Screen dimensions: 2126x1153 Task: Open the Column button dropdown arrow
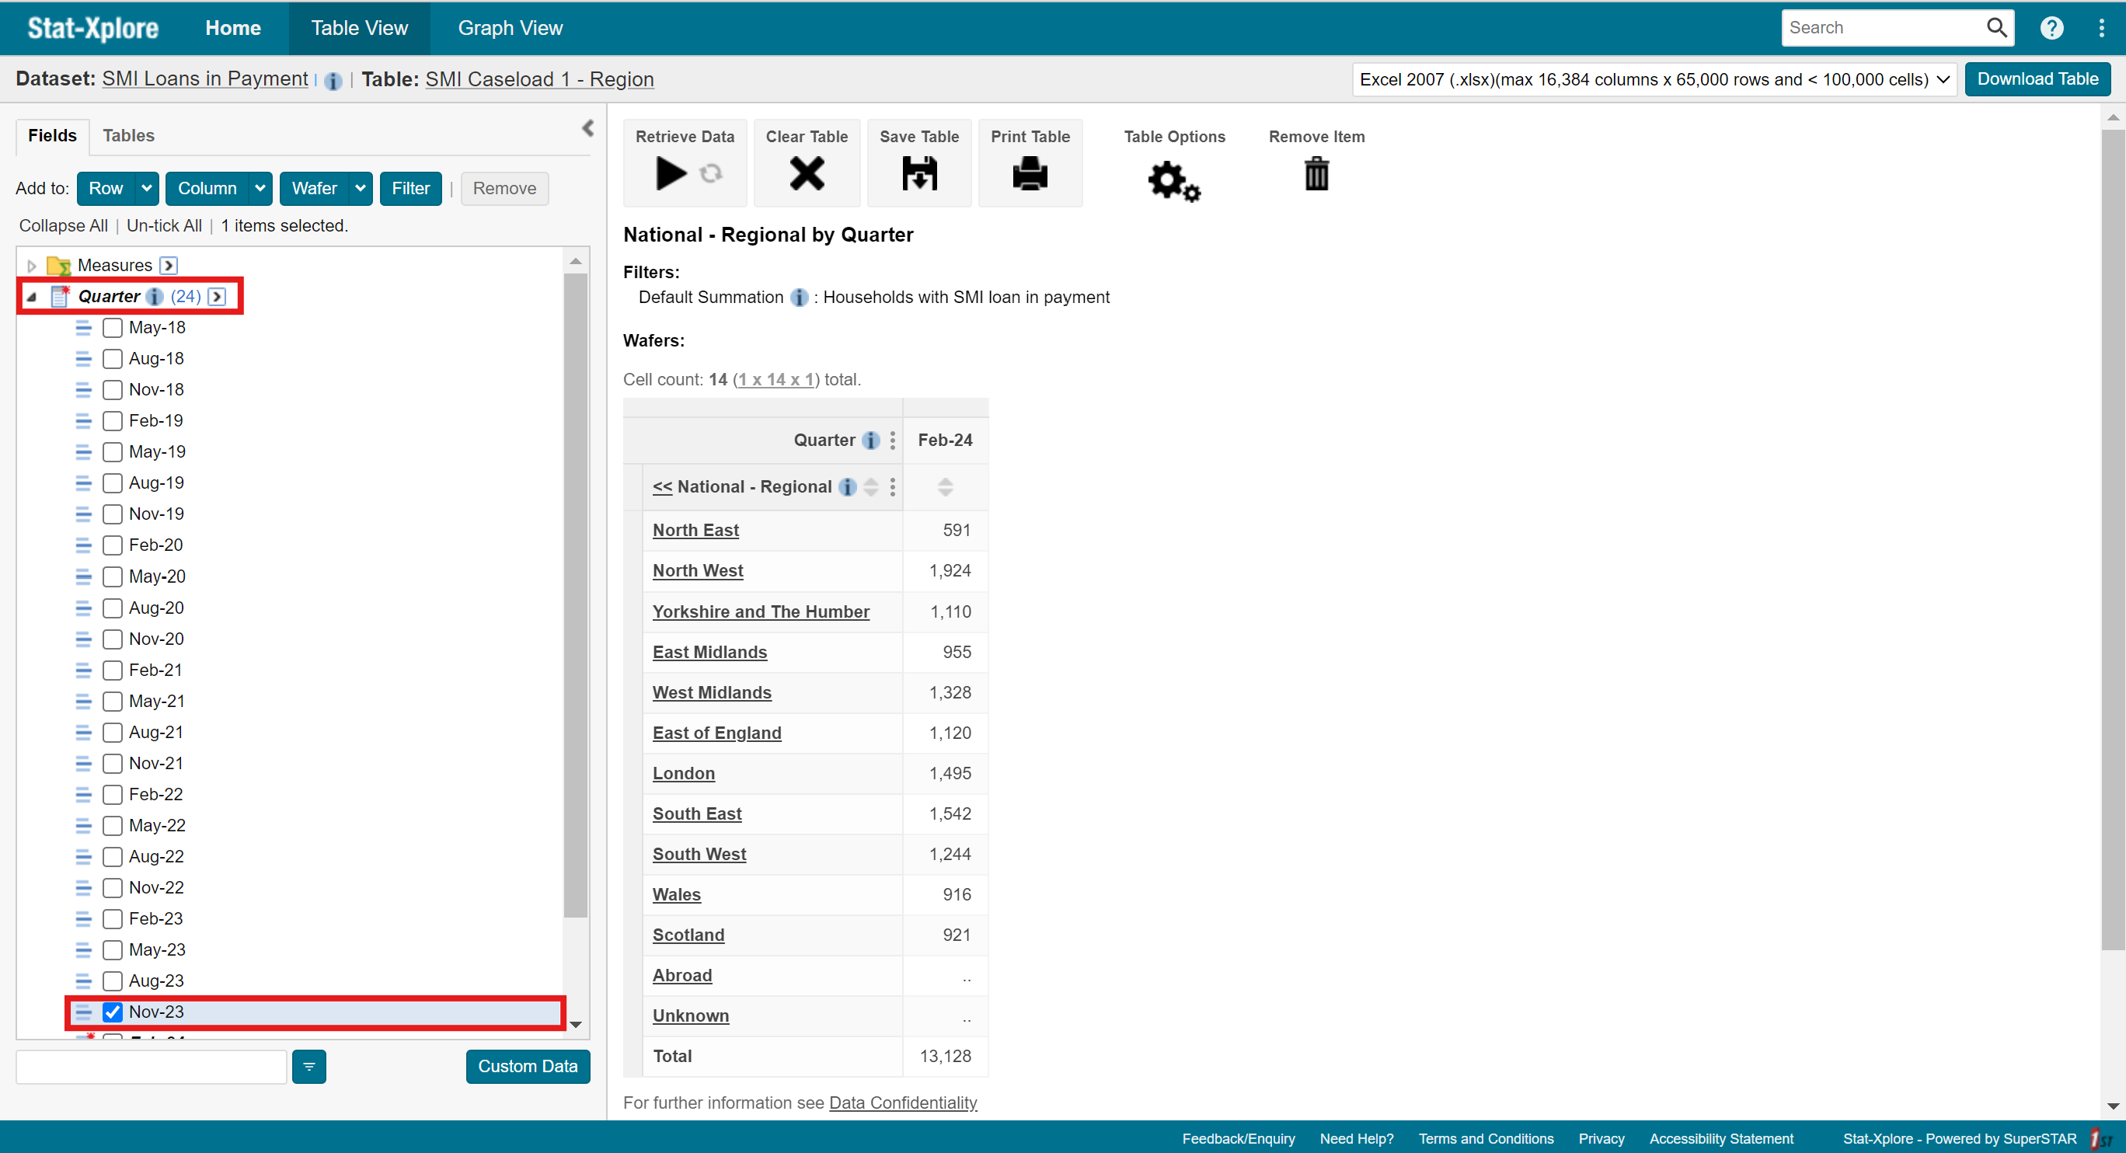[x=260, y=188]
